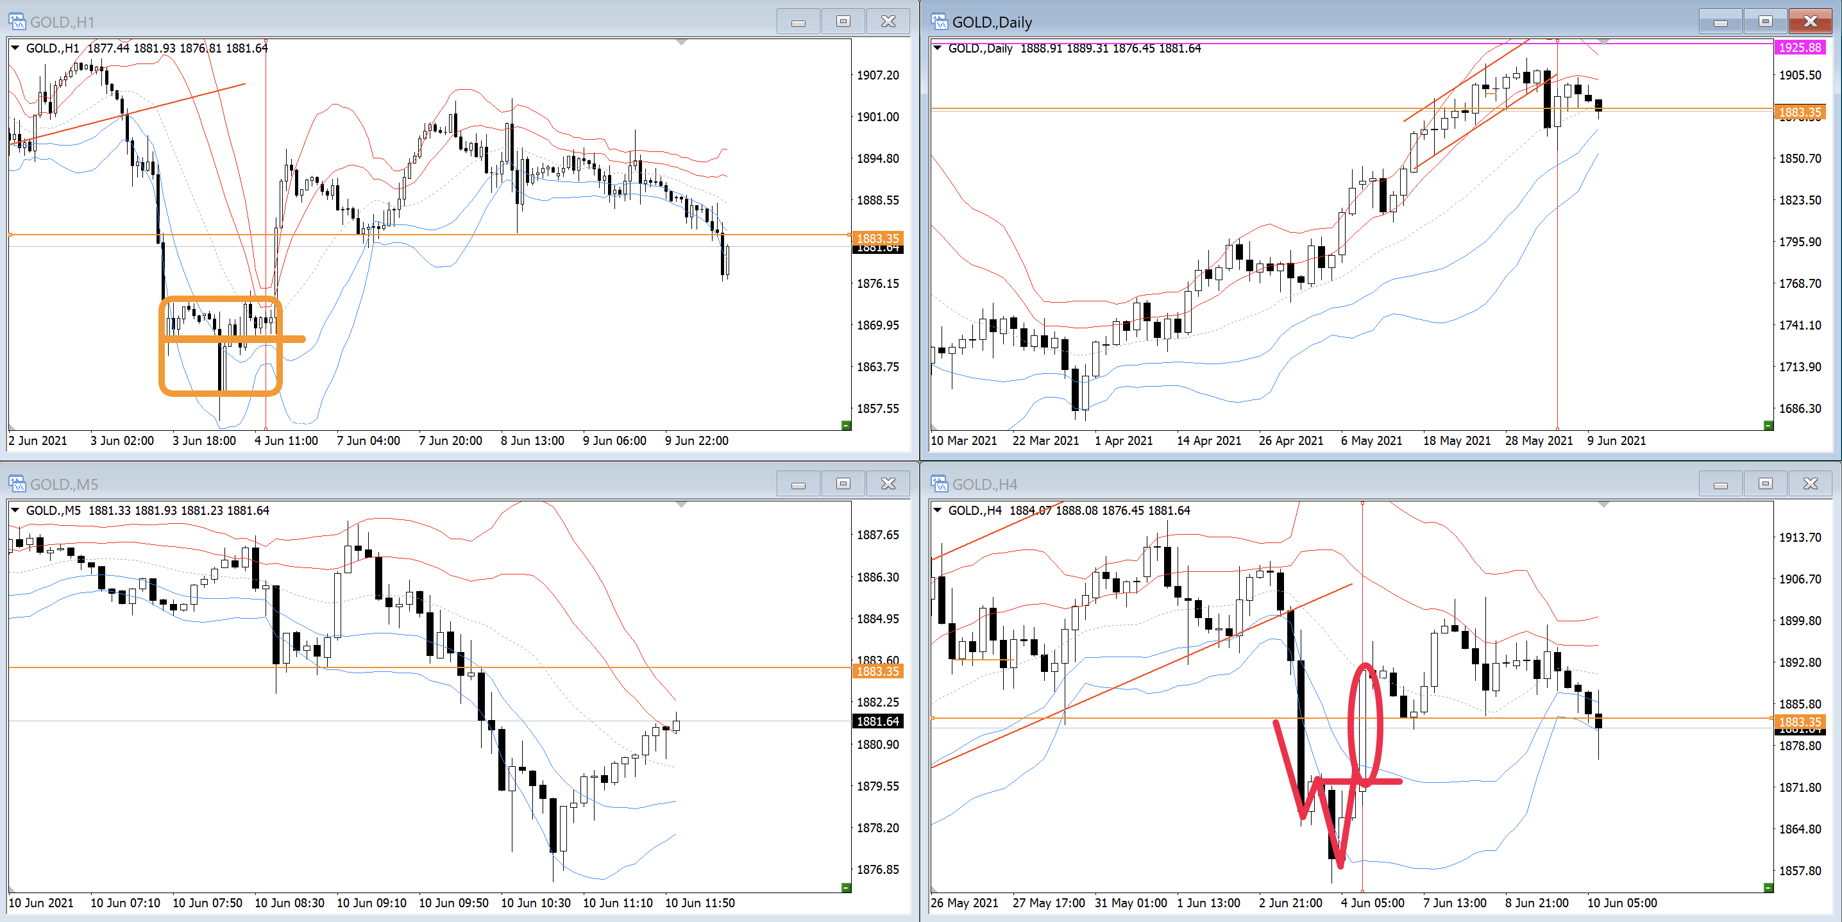Click the GOLD.,M5 chart window icon
Screen dimensions: 1842x922
pos(17,484)
